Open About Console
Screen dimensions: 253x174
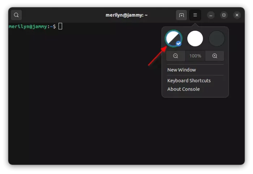pyautogui.click(x=195, y=89)
